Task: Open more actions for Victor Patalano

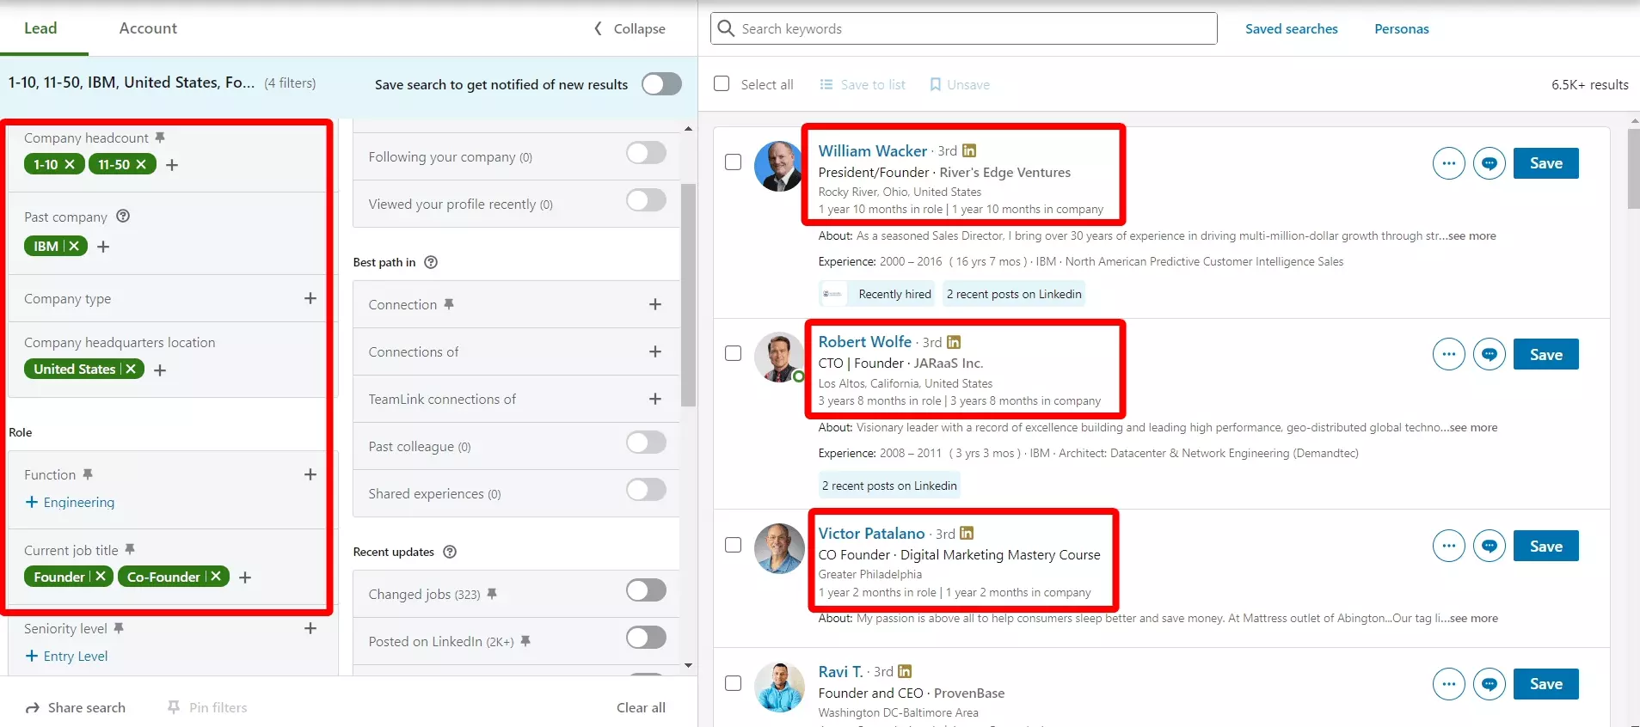Action: tap(1449, 546)
